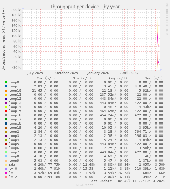Viewport: 170px width, 189px height.
Task: Click the '200 k' y-axis label
Action: tap(16, 10)
